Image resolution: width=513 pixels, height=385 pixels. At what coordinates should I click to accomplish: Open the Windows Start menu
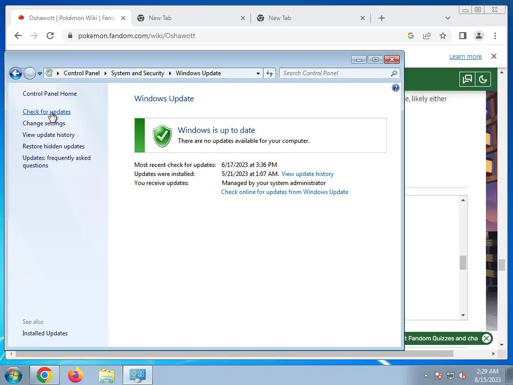click(x=13, y=375)
